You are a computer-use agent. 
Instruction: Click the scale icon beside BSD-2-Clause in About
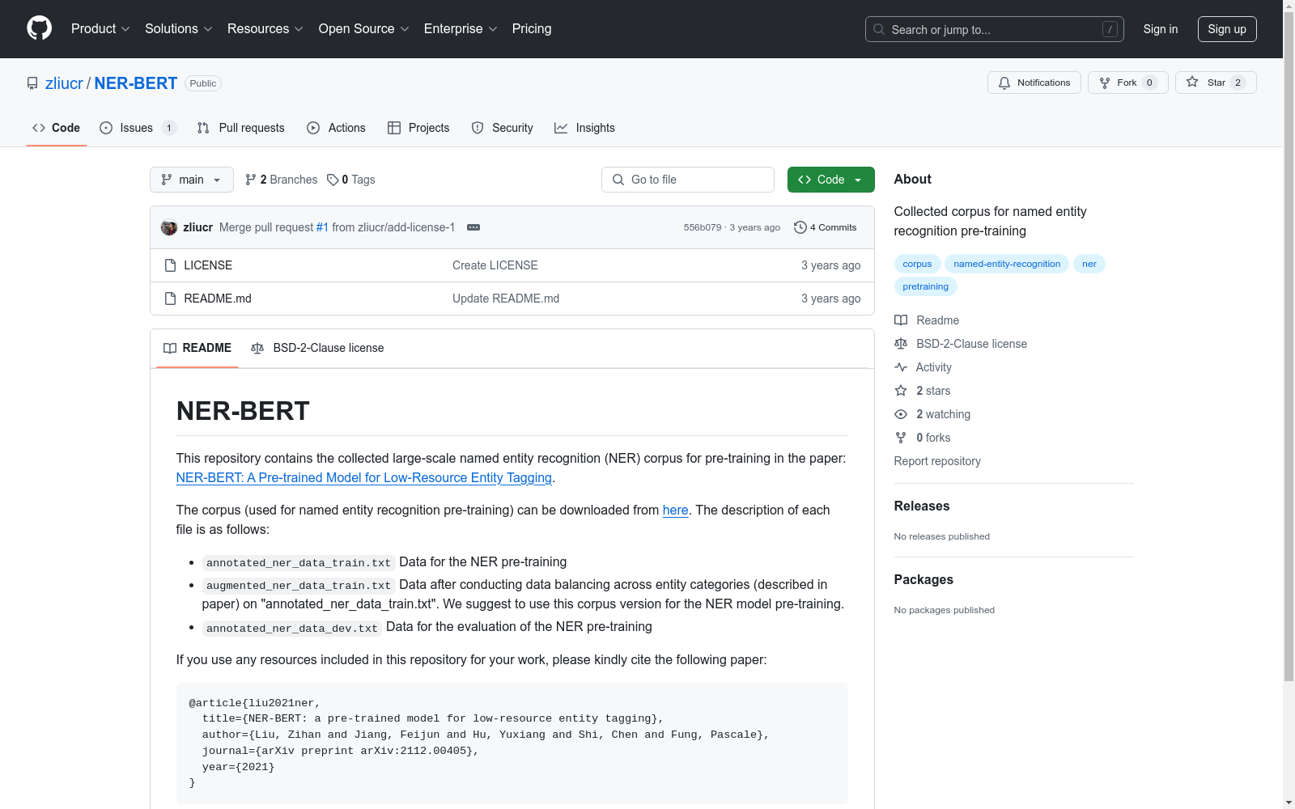[901, 344]
